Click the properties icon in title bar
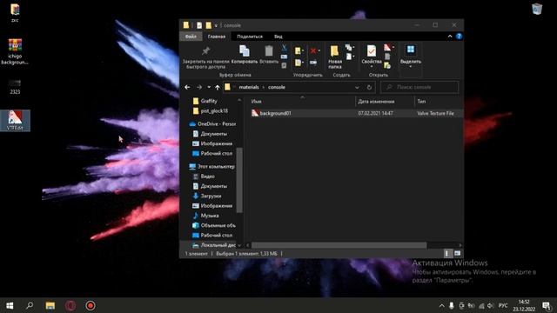 (x=199, y=25)
